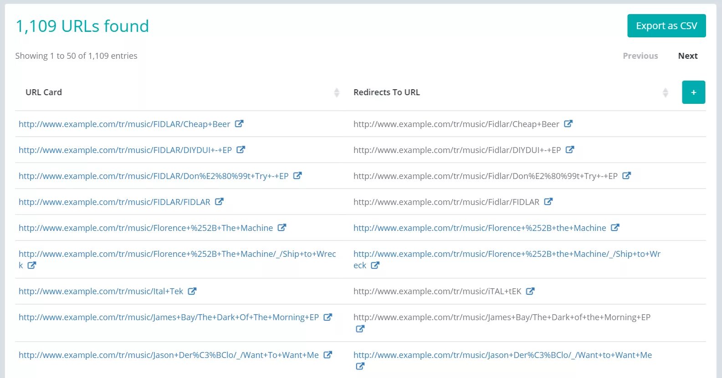This screenshot has height=378, width=722.
Task: Open external icon for James+Bay Dark+of+the+Morning redirect
Action: [x=360, y=329]
